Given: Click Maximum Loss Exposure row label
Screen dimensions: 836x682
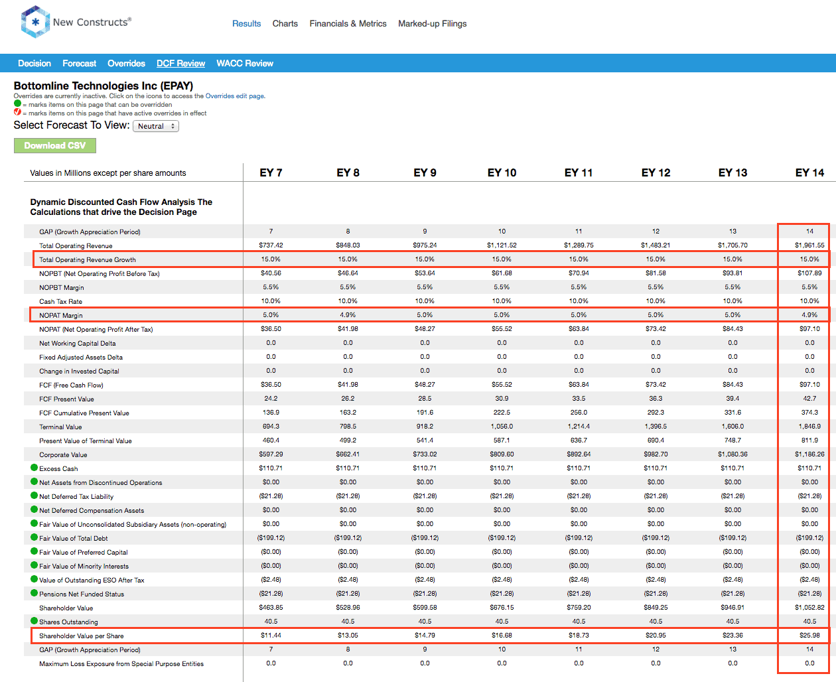Looking at the screenshot, I should coord(121,663).
